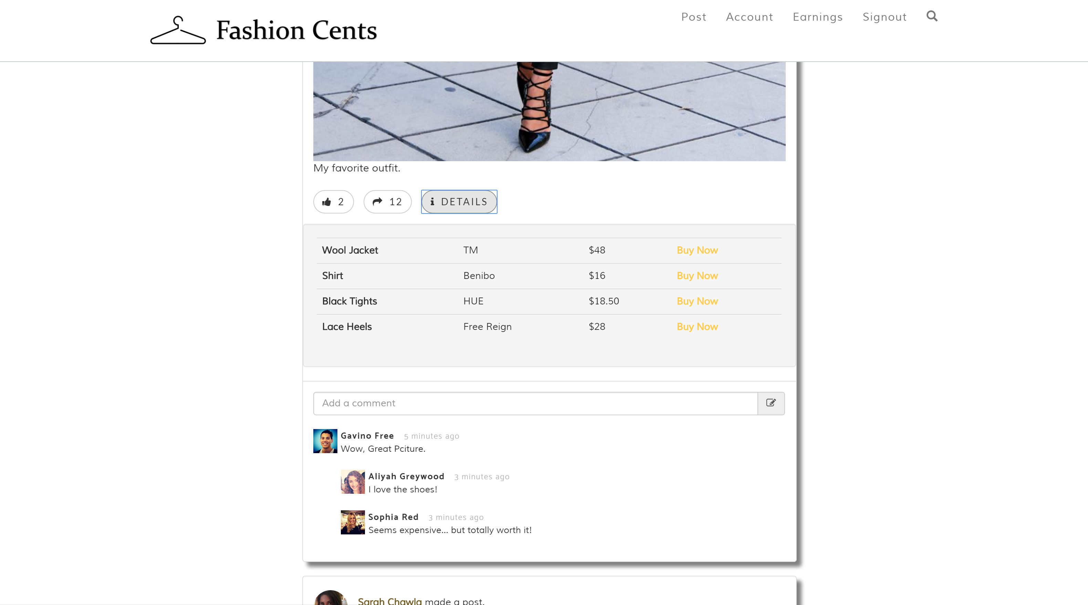This screenshot has height=605, width=1088.
Task: Click Buy Now for the Shirt
Action: pyautogui.click(x=697, y=275)
